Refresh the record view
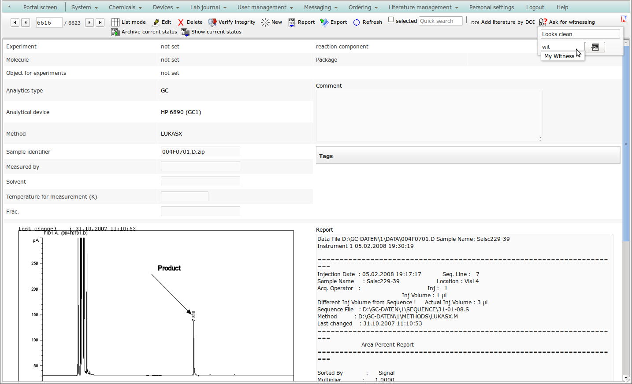The image size is (632, 384). [367, 22]
